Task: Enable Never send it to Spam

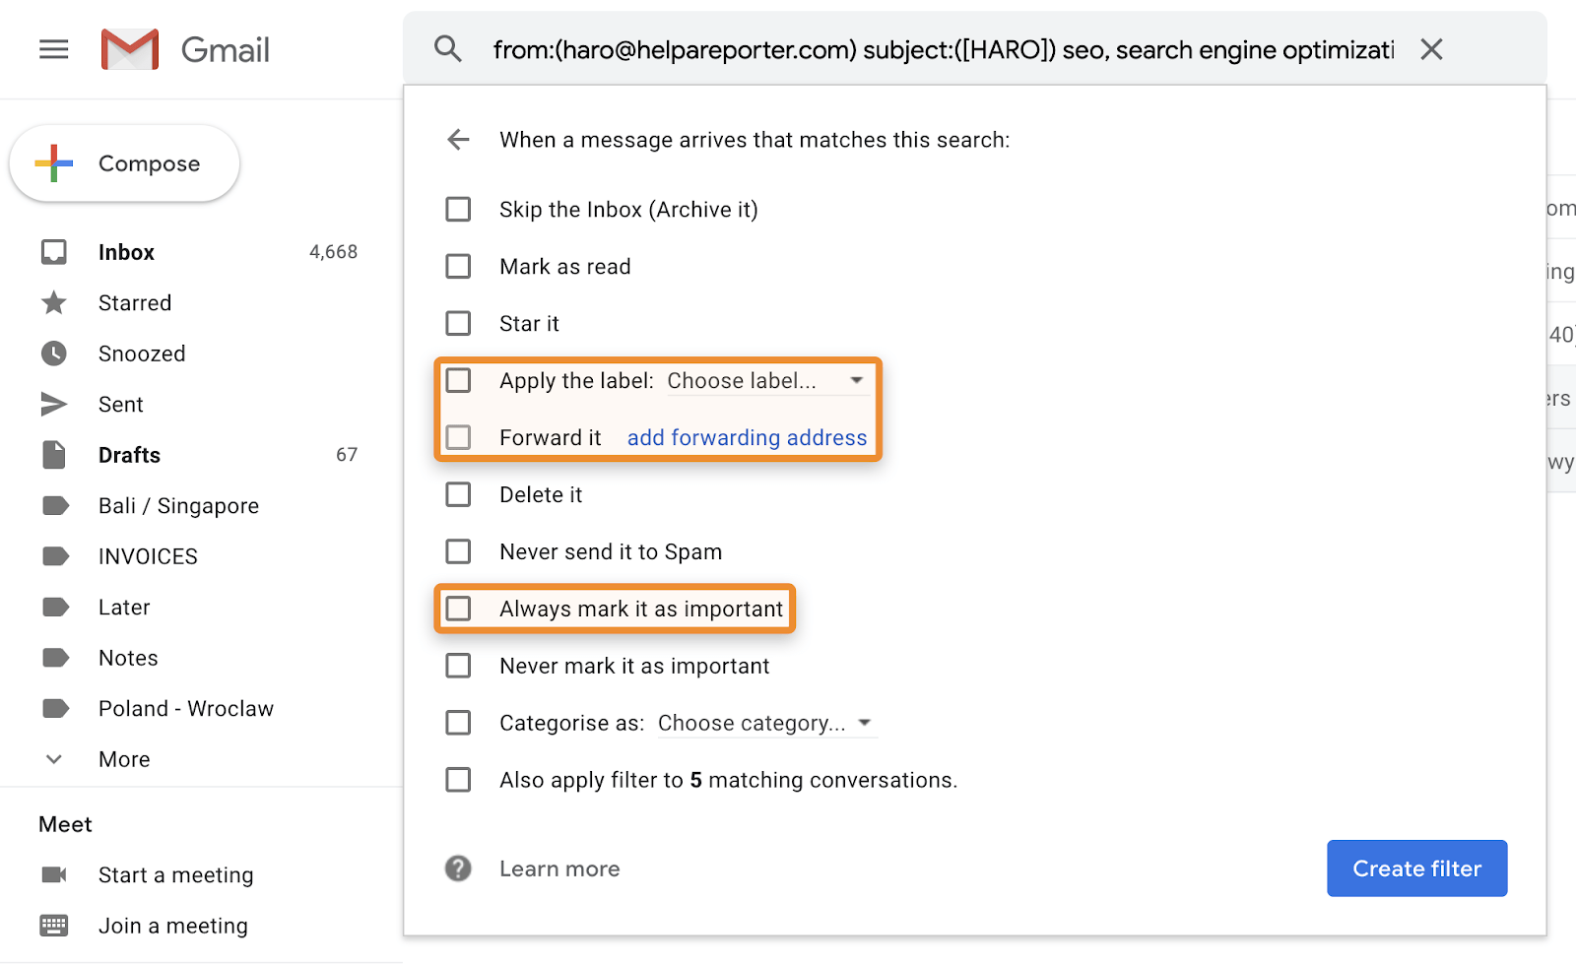Action: coord(458,551)
